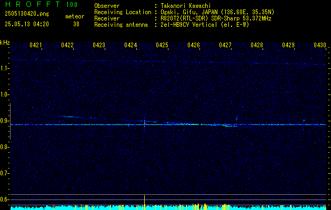Click the 1.1 kHz axis label
This screenshot has height=210, width=331.
pos(4,68)
